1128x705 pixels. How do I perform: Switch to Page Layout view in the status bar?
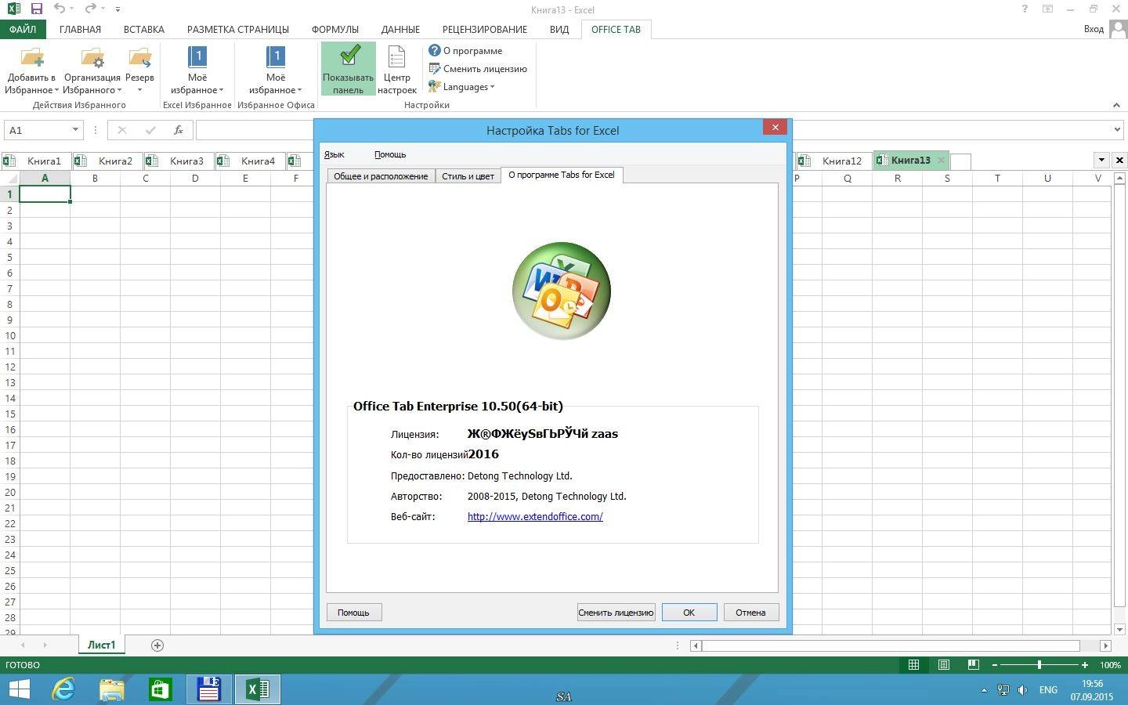coord(944,664)
